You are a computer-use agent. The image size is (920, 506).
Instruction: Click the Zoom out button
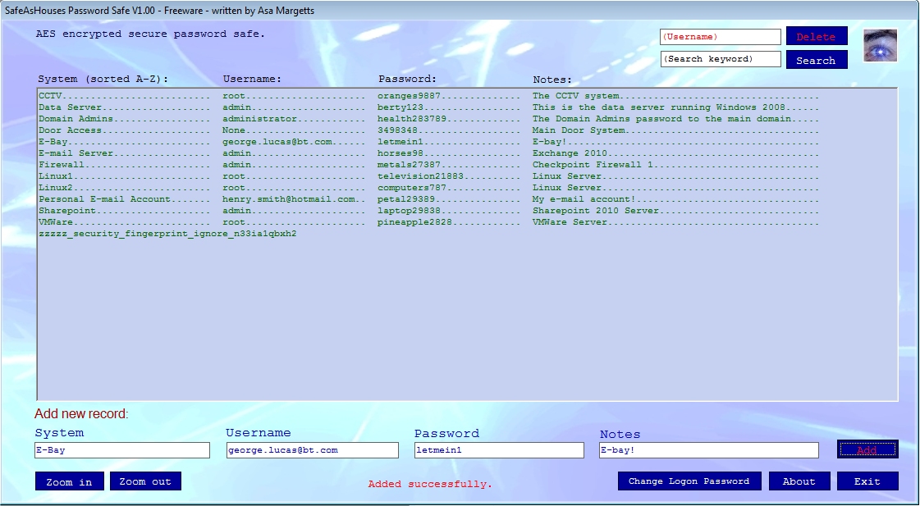click(145, 481)
